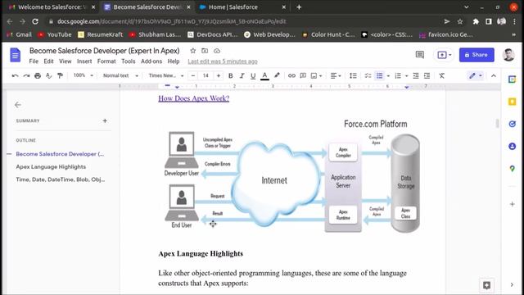
Task: Open the Format menu
Action: [x=106, y=61]
